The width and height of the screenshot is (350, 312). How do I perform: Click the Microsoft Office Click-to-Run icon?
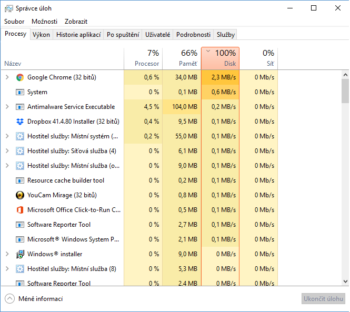(20, 210)
